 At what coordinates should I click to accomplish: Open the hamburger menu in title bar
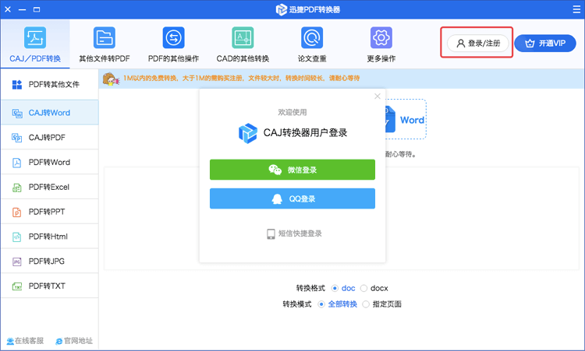[576, 9]
